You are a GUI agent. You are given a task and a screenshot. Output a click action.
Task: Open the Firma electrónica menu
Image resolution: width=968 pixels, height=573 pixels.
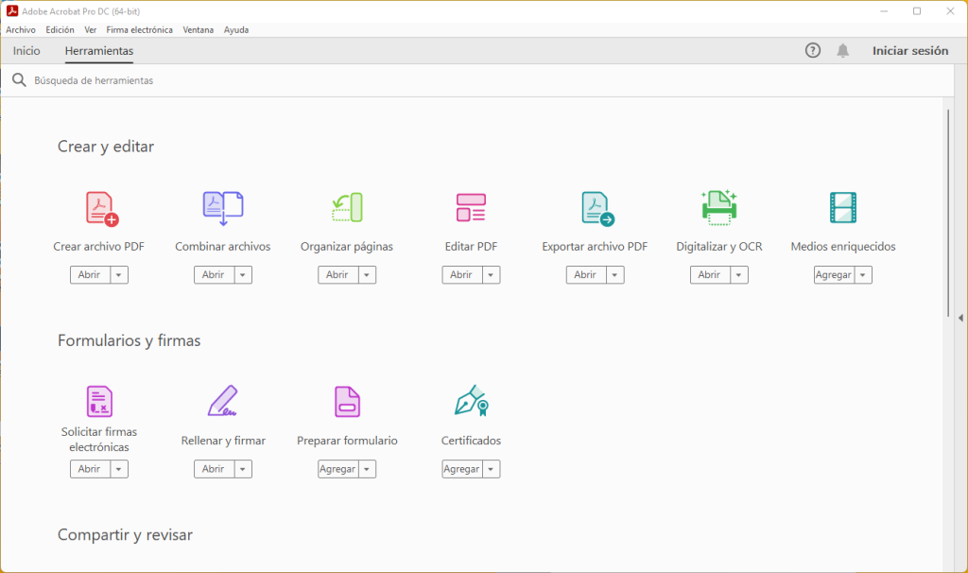click(140, 29)
